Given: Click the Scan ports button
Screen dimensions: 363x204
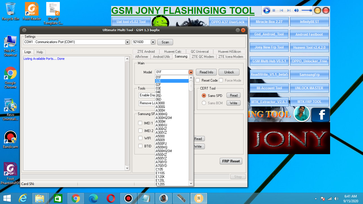Looking at the screenshot, I should tap(165, 42).
